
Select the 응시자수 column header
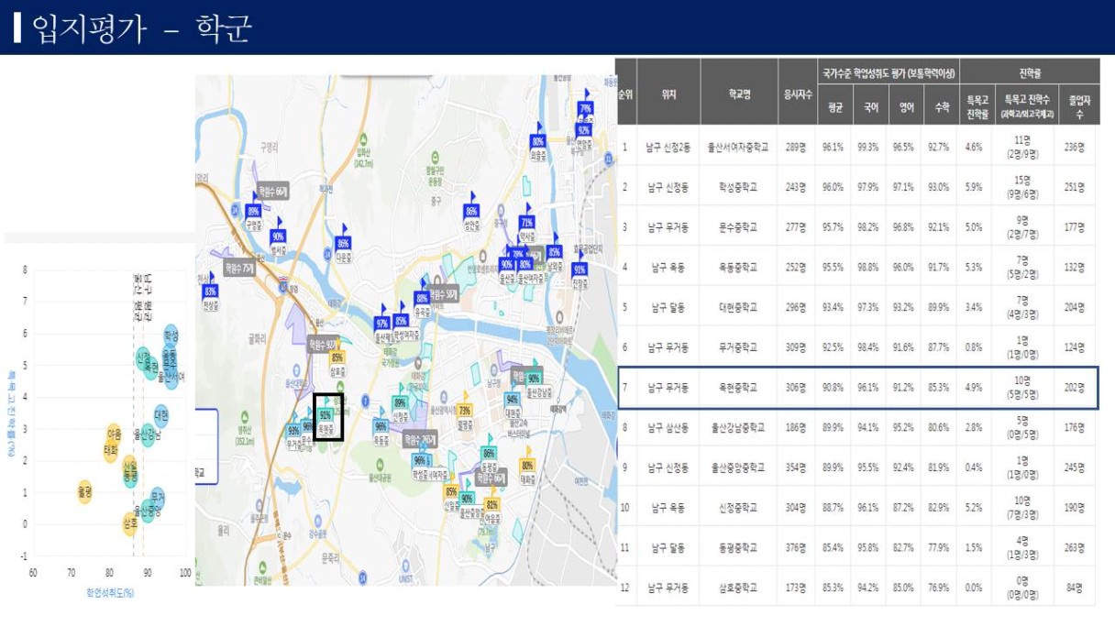(x=797, y=93)
